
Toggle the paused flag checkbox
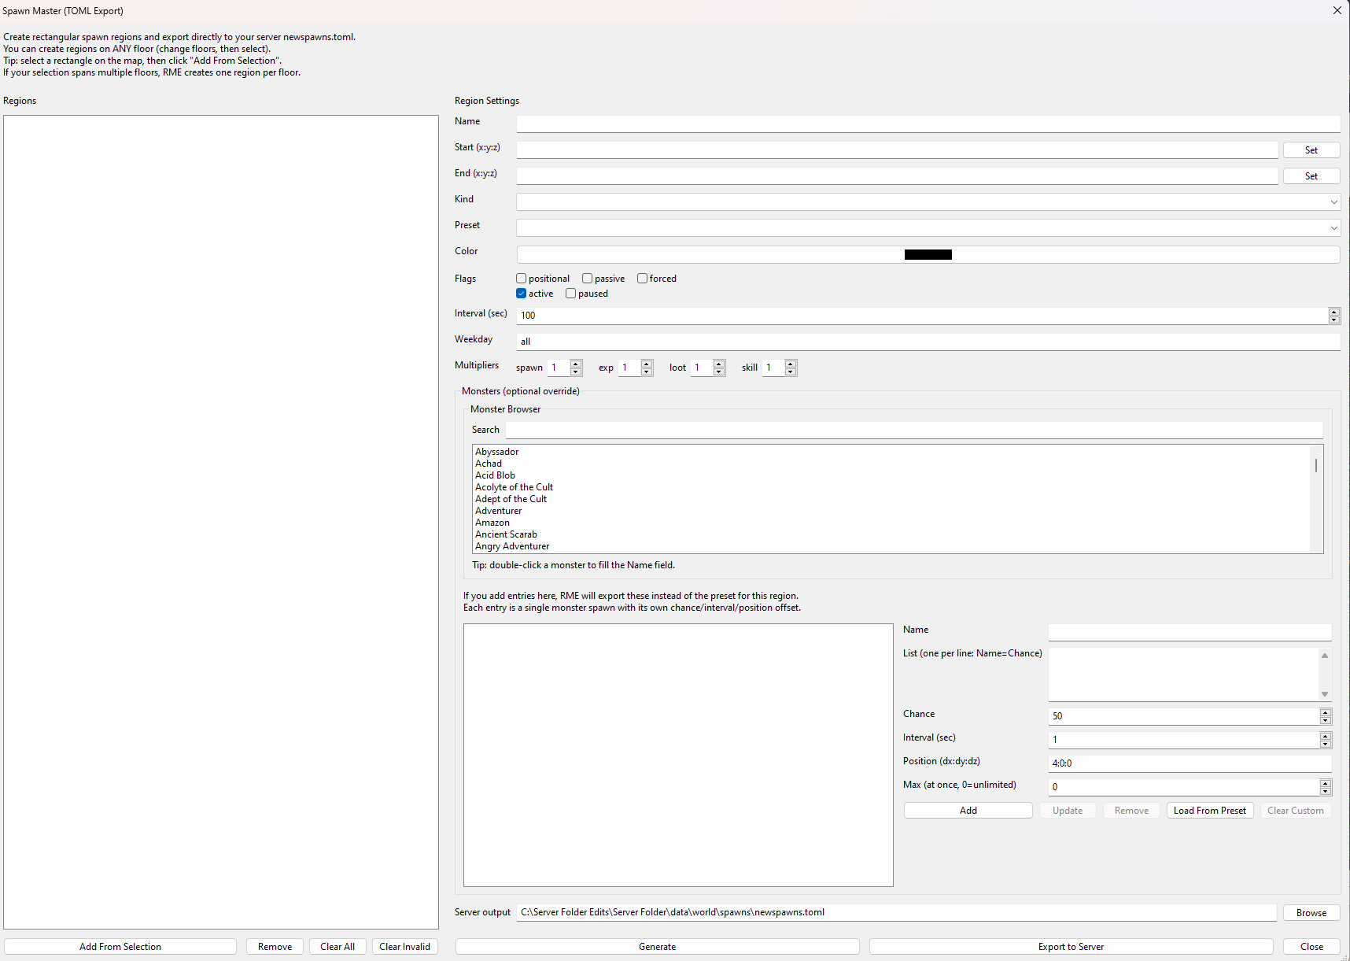click(571, 294)
